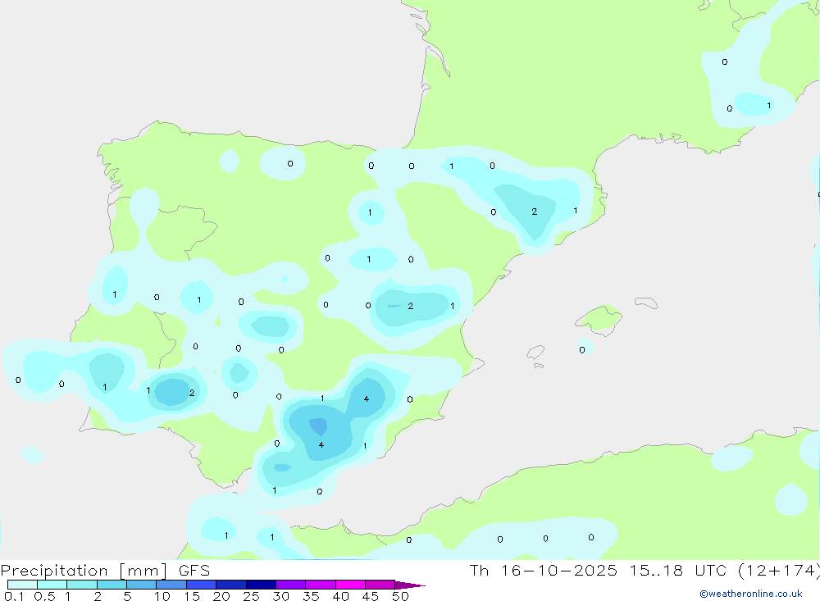Click the '25' legend scale label

click(251, 596)
